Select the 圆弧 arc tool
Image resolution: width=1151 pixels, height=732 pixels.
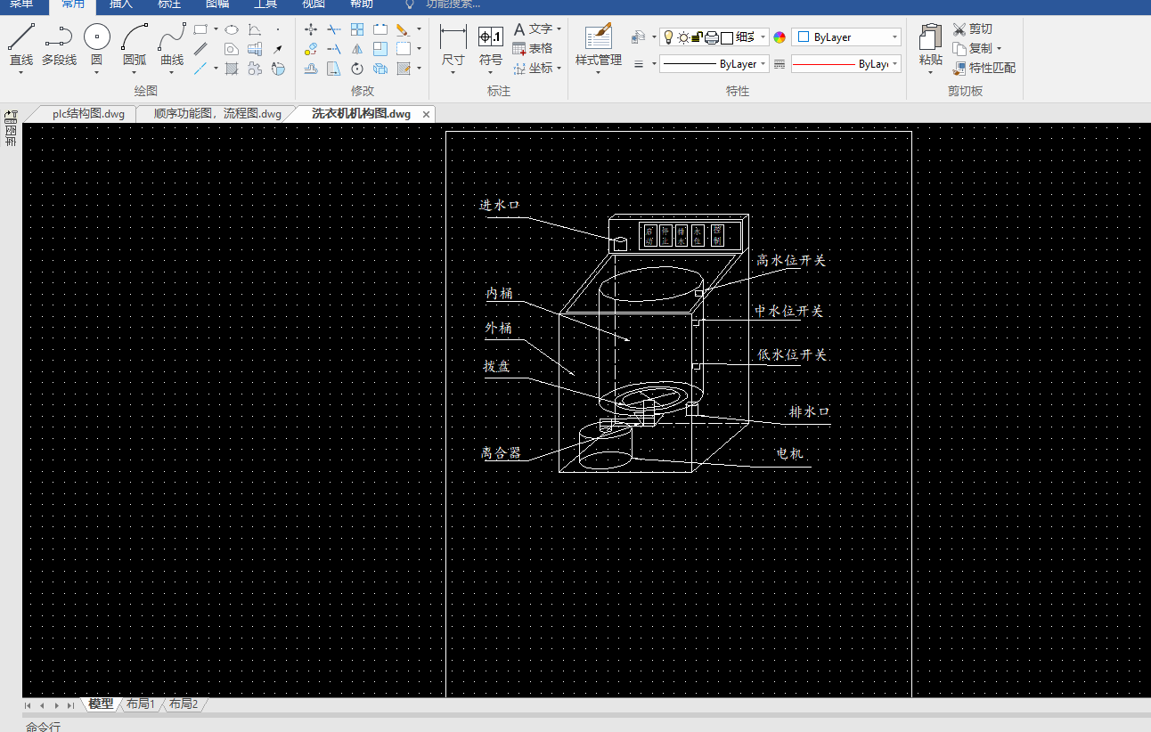tap(135, 45)
